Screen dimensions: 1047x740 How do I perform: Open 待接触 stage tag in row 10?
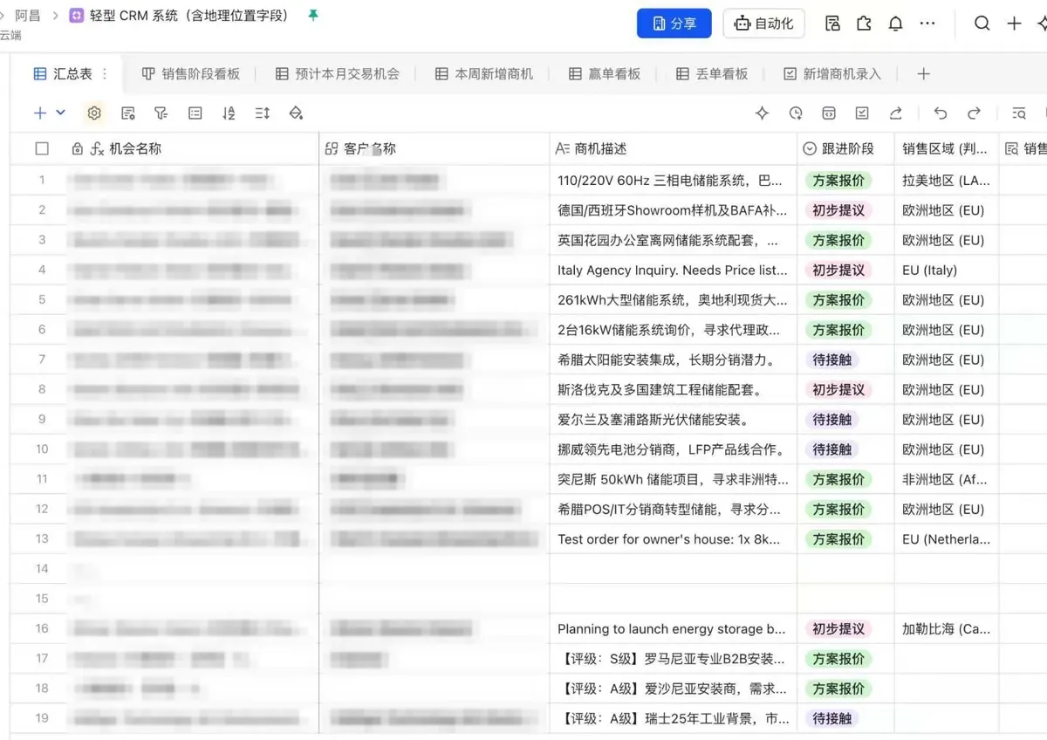click(x=831, y=449)
